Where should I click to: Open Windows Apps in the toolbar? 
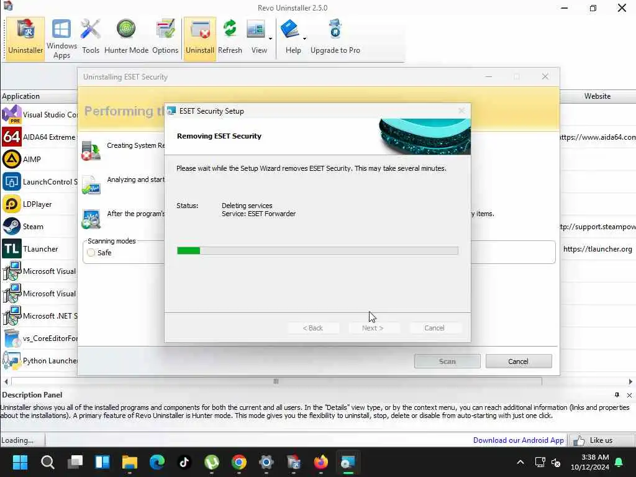click(61, 39)
